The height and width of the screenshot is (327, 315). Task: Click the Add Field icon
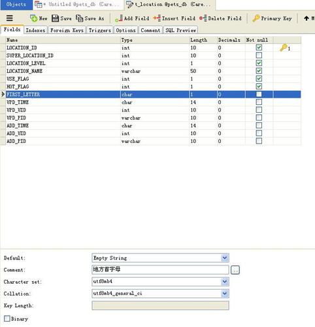coord(119,18)
